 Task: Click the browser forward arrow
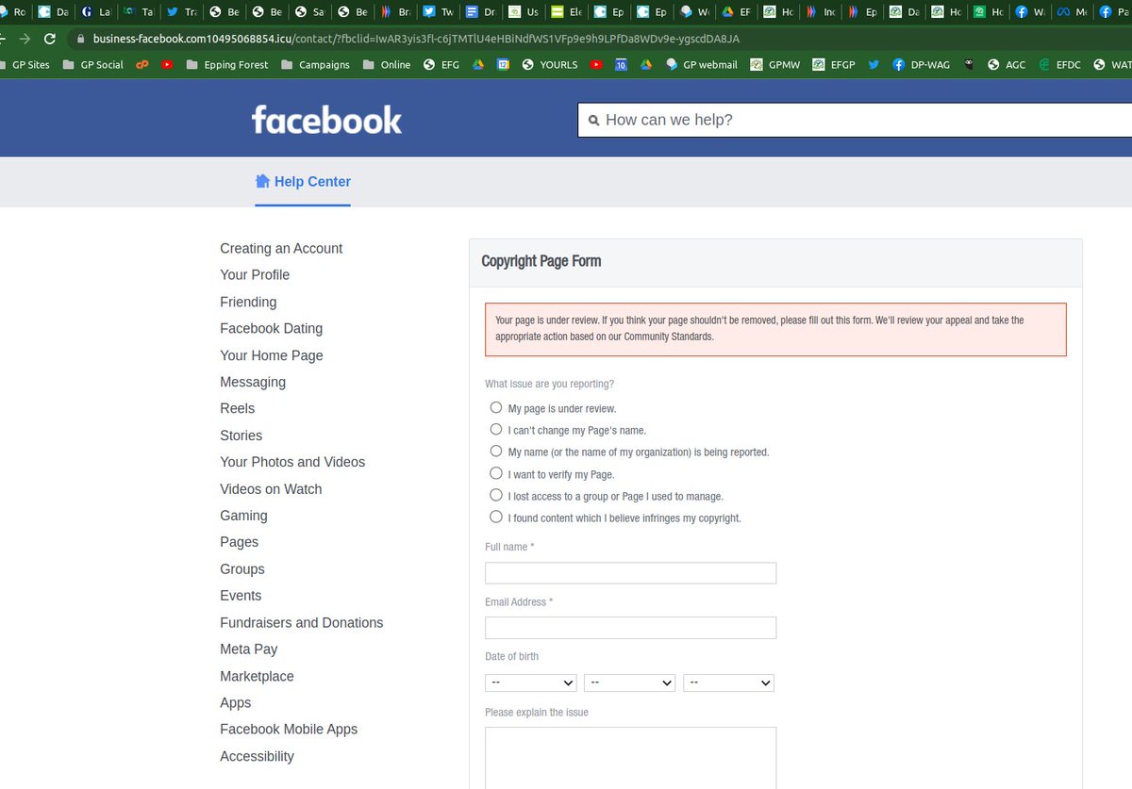tap(24, 39)
